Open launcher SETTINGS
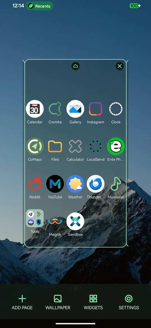Viewport: 151px width, 328px height. click(129, 302)
